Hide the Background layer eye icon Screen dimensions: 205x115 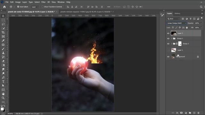pyautogui.click(x=168, y=57)
